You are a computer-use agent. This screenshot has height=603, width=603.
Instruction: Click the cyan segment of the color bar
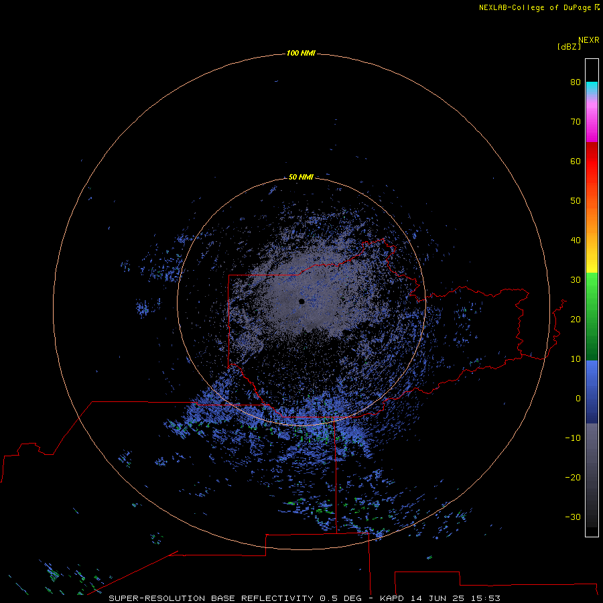coord(592,87)
